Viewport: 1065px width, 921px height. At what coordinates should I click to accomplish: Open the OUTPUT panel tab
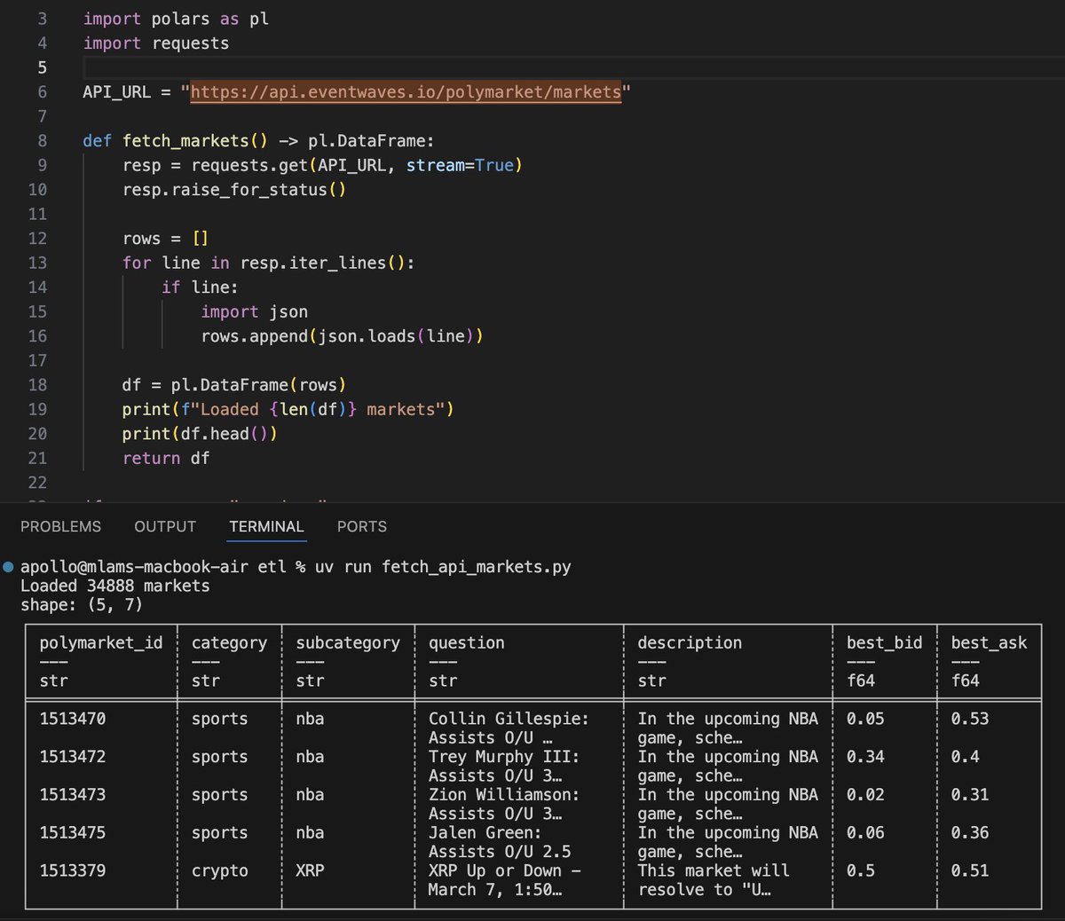(165, 526)
